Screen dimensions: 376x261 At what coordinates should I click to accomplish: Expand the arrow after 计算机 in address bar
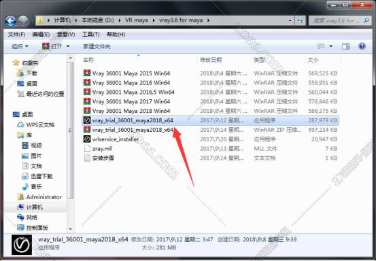(x=75, y=20)
